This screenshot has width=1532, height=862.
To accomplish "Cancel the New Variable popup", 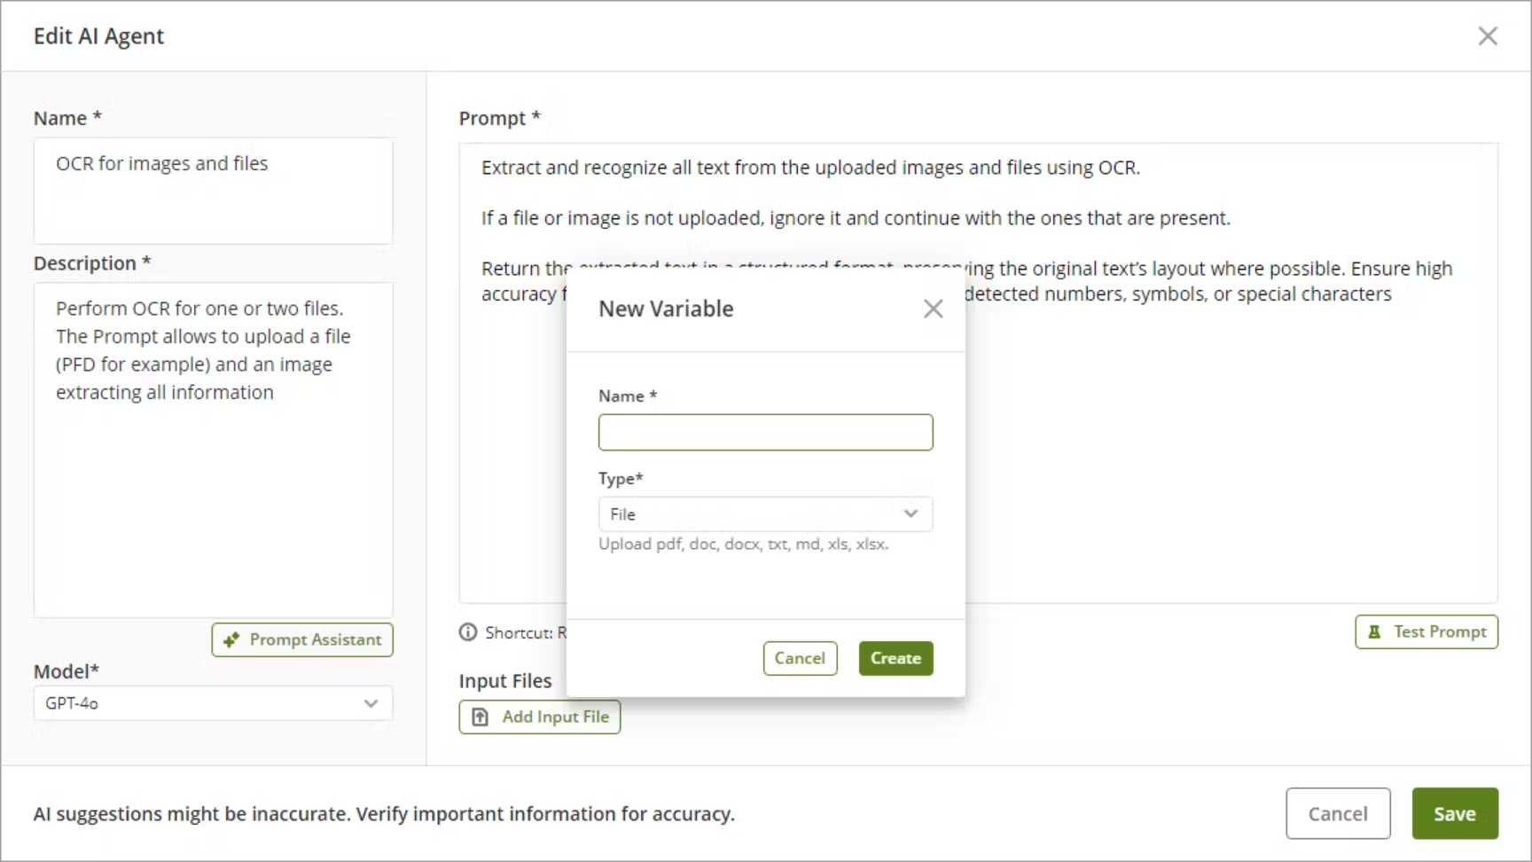I will pyautogui.click(x=800, y=658).
